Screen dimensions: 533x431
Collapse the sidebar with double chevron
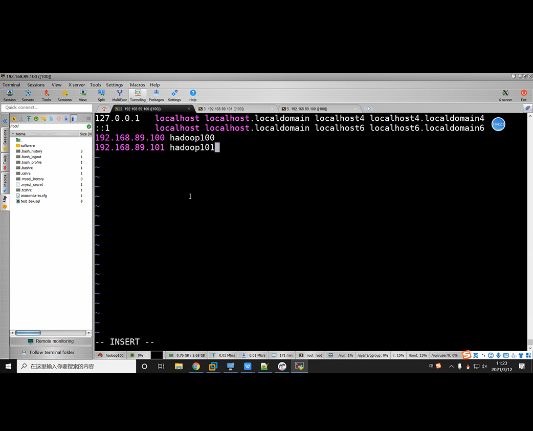[x=5, y=121]
